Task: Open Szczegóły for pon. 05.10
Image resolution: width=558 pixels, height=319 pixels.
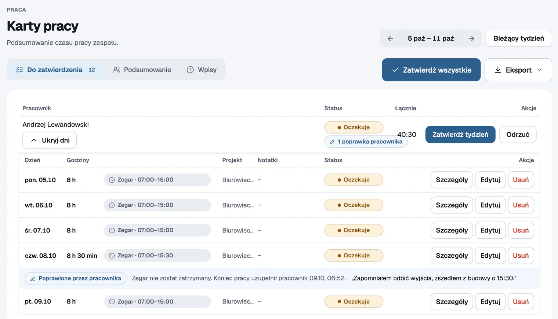Action: (452, 180)
